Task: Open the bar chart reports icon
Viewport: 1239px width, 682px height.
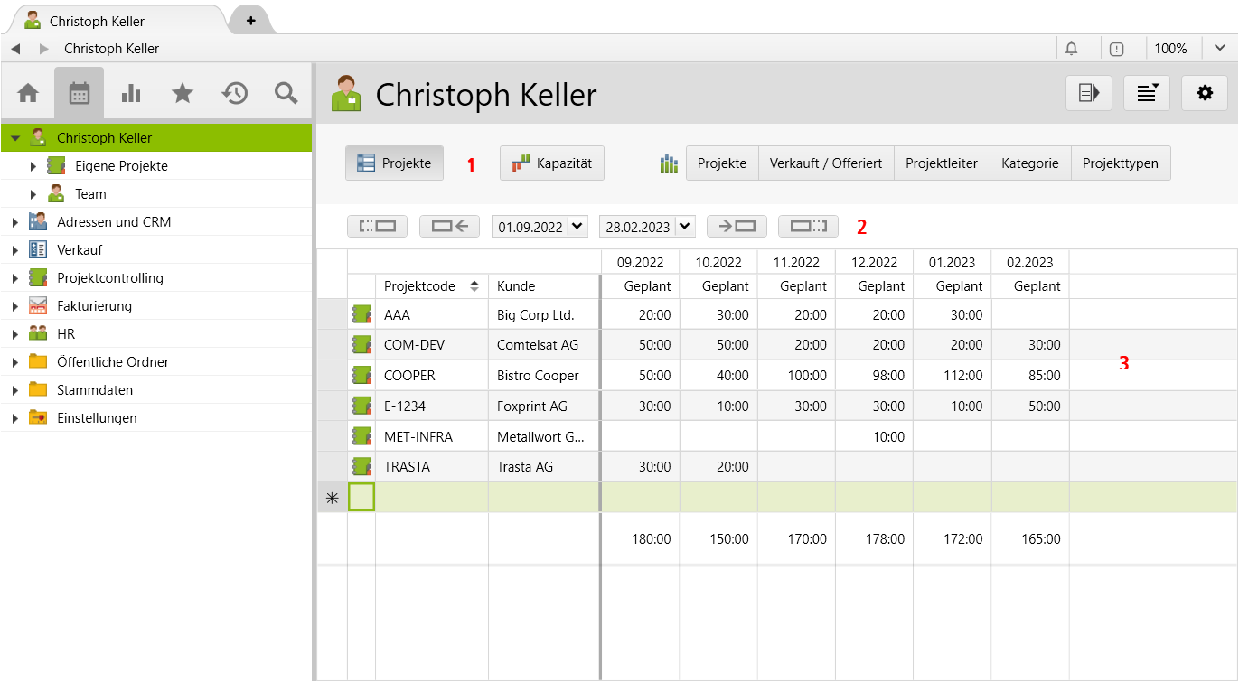Action: (131, 93)
